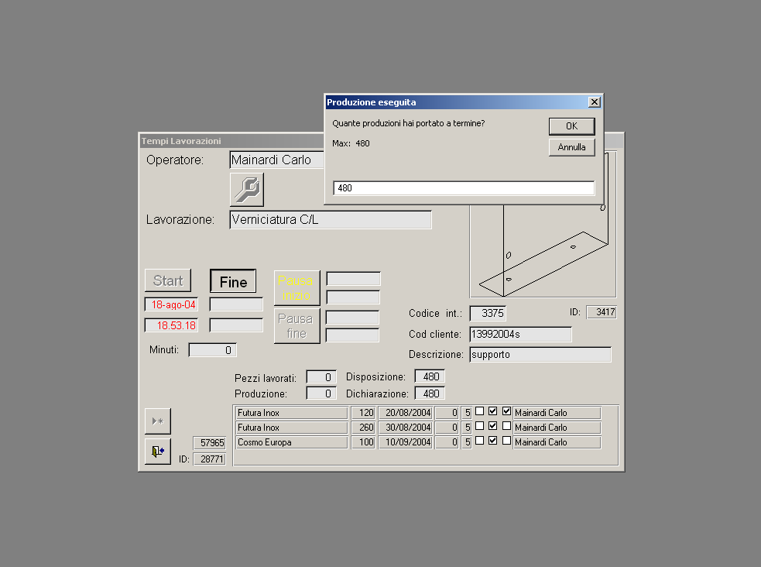The image size is (761, 567).
Task: Toggle second checkbox in Cosmo Europa row
Action: pyautogui.click(x=493, y=441)
